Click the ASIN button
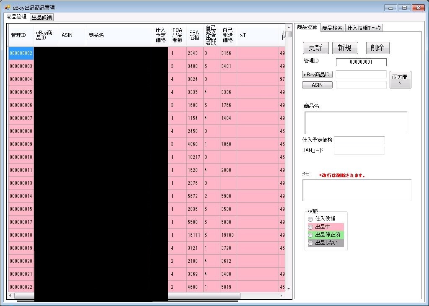This screenshot has width=429, height=306. click(x=317, y=85)
